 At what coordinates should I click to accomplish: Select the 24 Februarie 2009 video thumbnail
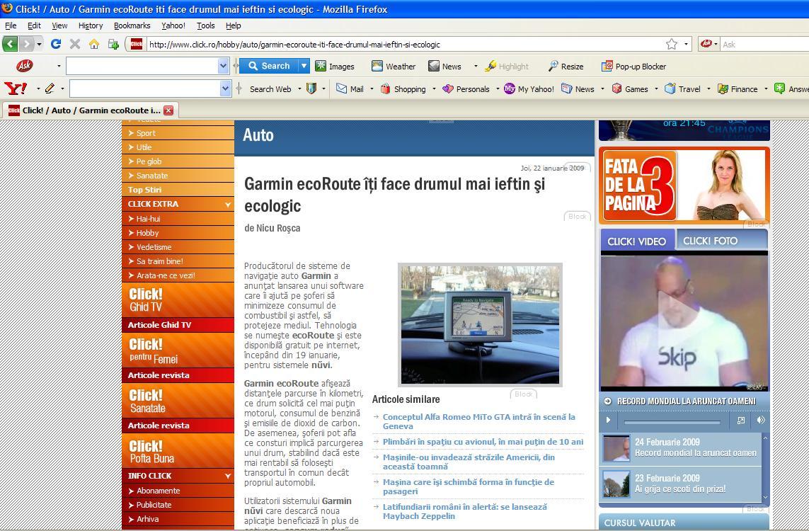[x=616, y=448]
